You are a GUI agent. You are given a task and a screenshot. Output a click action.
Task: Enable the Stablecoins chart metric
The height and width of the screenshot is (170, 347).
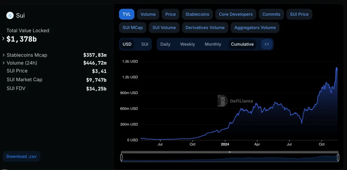pyautogui.click(x=197, y=14)
